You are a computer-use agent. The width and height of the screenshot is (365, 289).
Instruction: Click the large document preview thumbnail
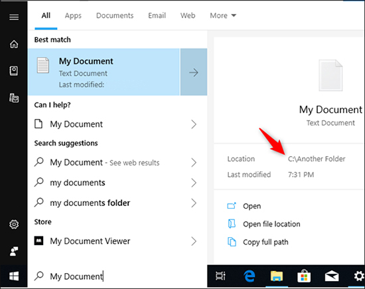[x=330, y=75]
